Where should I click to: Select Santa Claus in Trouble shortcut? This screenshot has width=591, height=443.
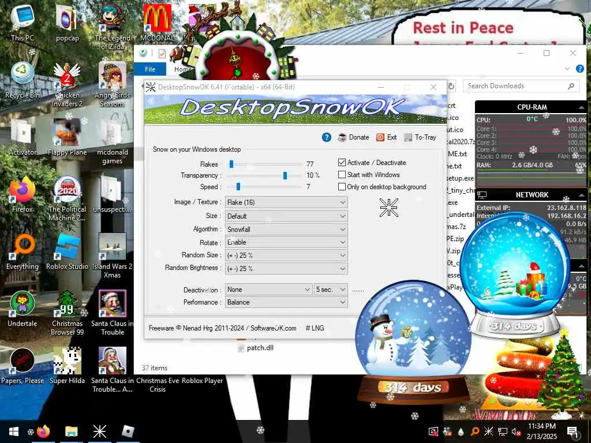(113, 313)
